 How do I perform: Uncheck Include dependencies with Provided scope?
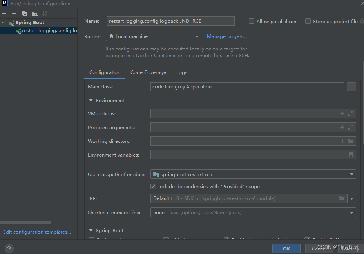click(153, 186)
